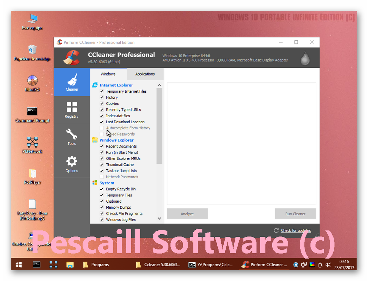This screenshot has height=281, width=368.
Task: Uncheck History under Internet Explorer
Action: coord(102,98)
